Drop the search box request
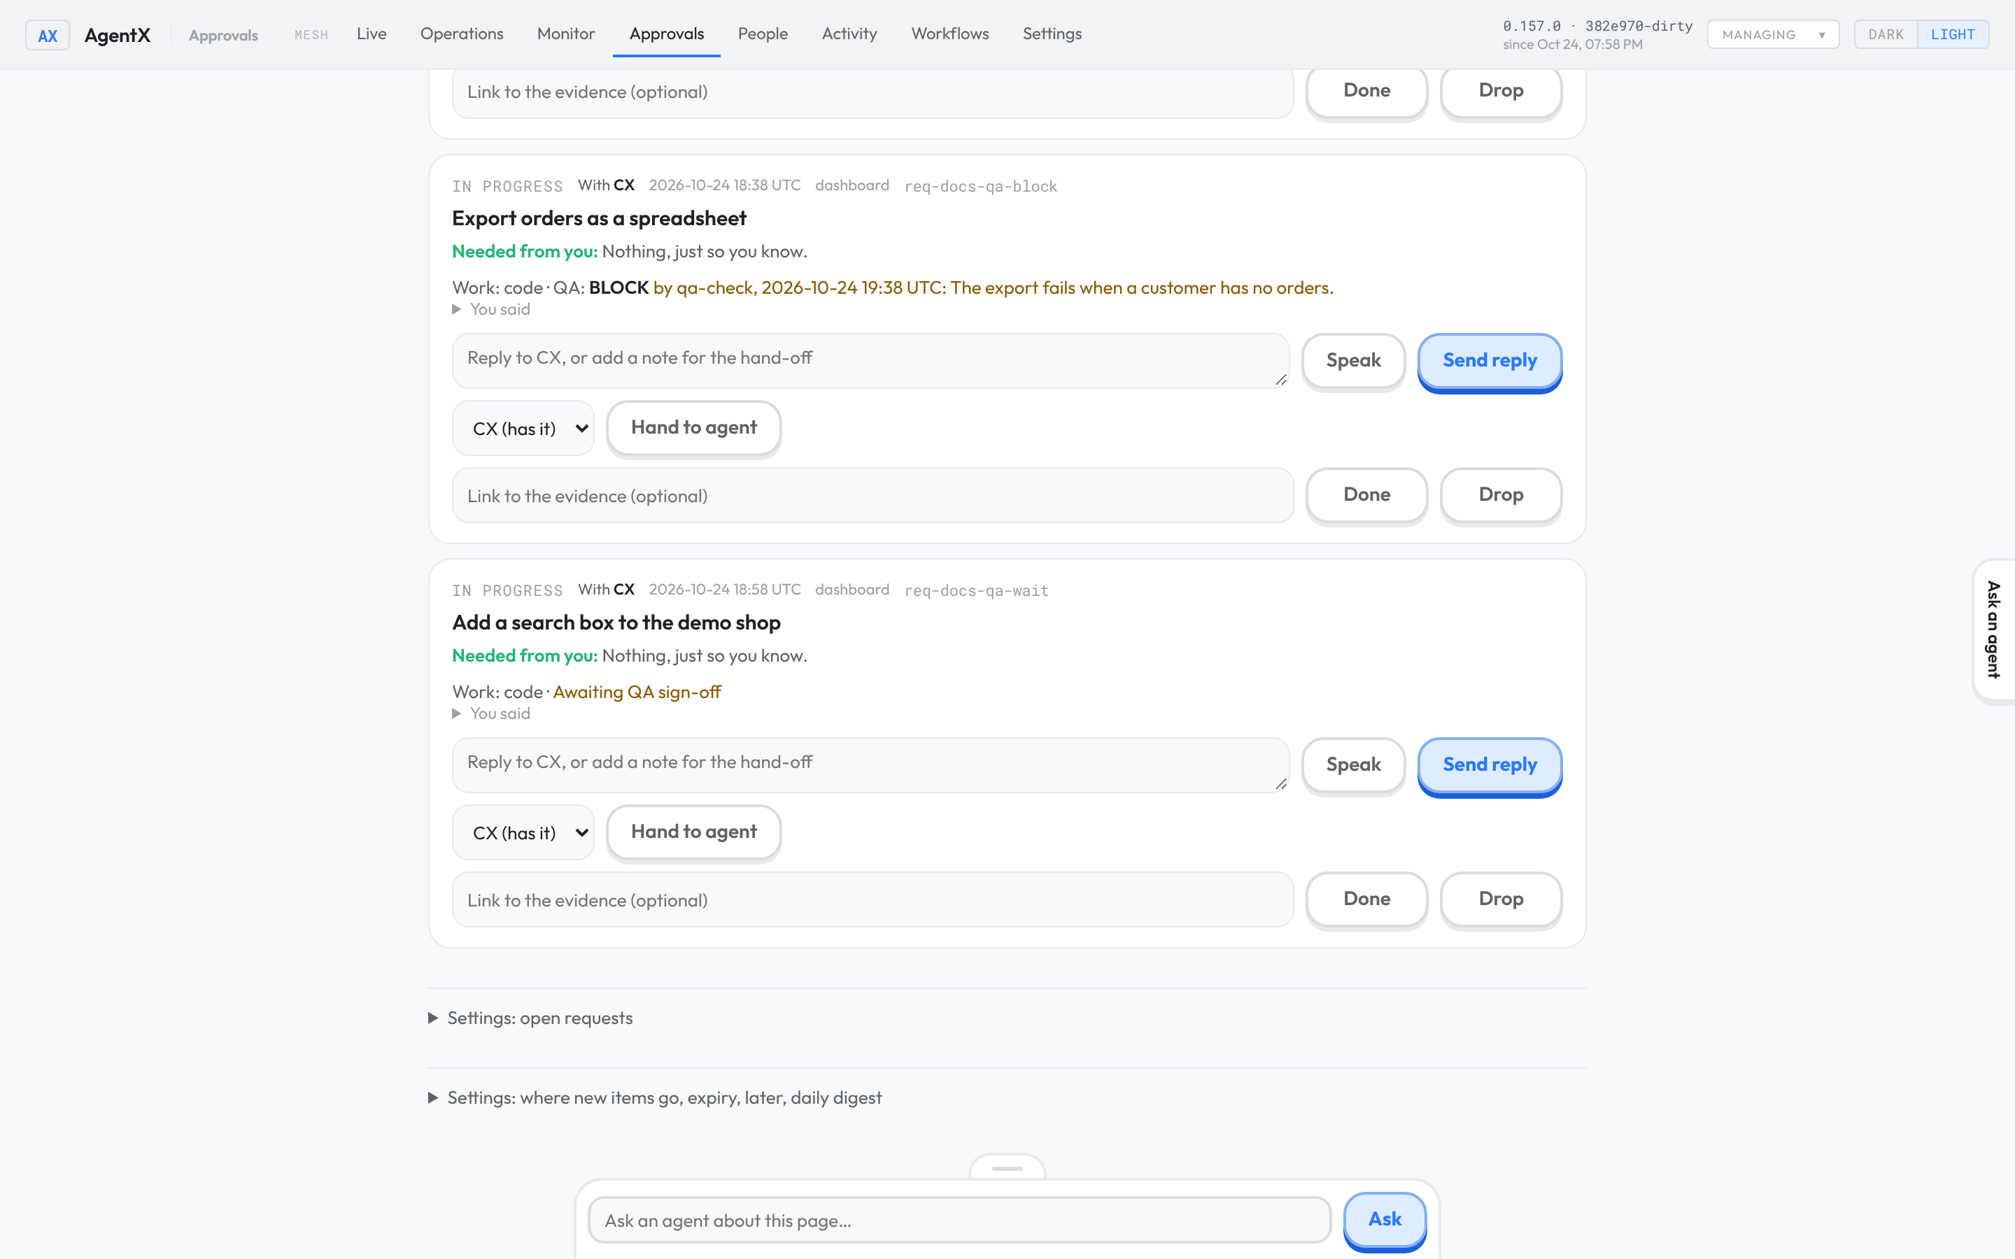 tap(1501, 899)
